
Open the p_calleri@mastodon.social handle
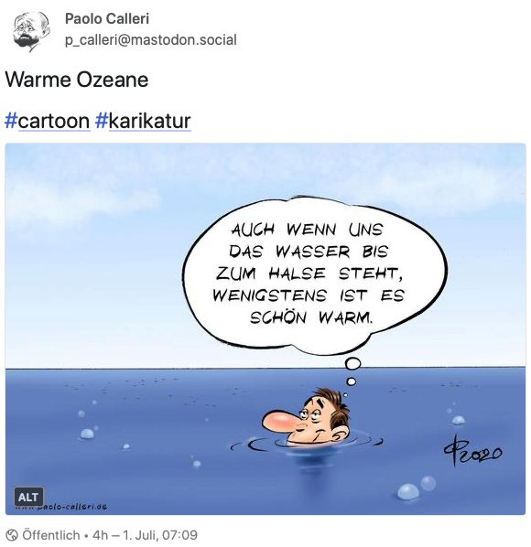pos(151,39)
